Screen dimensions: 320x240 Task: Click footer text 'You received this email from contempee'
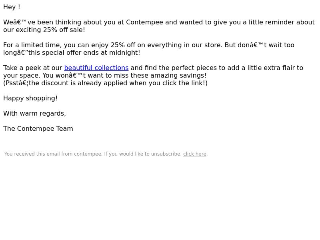53,154
